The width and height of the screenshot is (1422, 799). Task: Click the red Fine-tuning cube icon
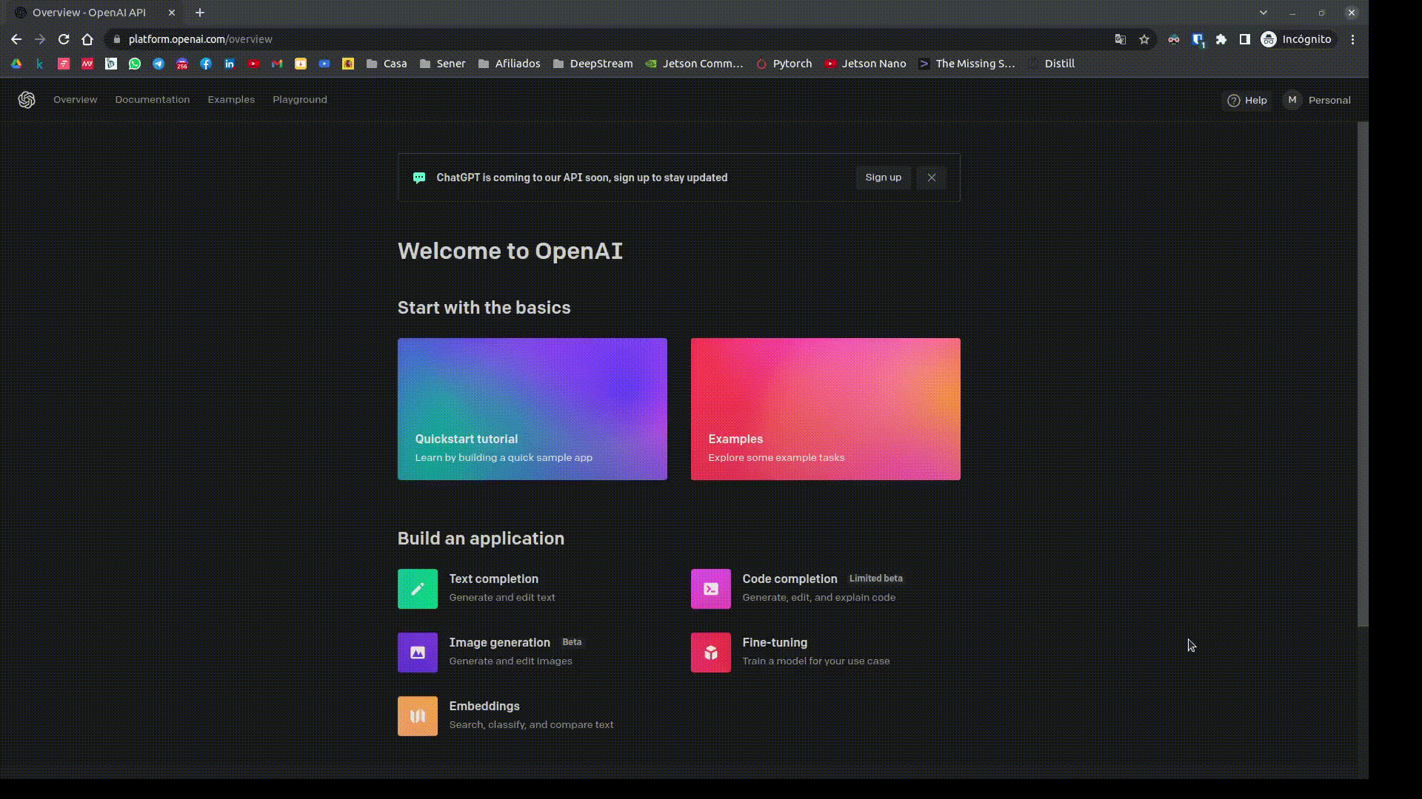710,653
